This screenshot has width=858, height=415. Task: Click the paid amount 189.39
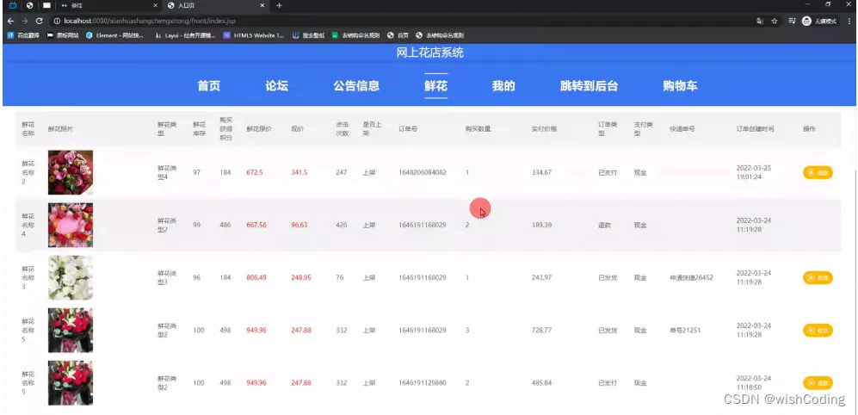click(541, 225)
